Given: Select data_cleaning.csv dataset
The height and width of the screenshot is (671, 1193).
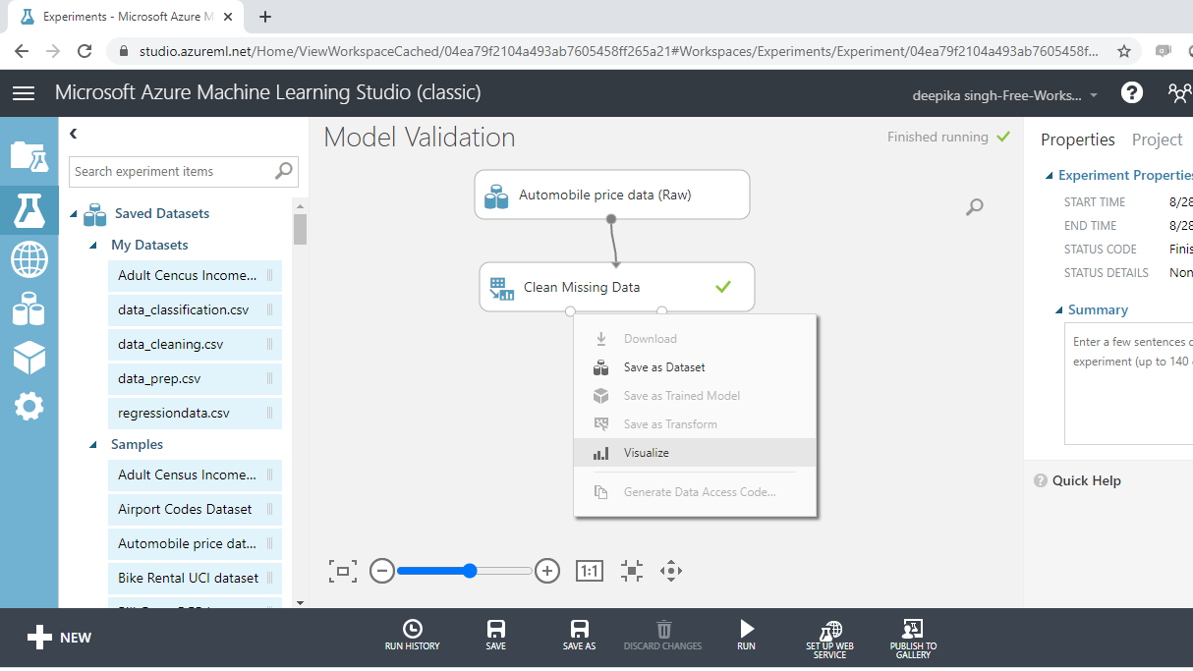Looking at the screenshot, I should pos(195,345).
